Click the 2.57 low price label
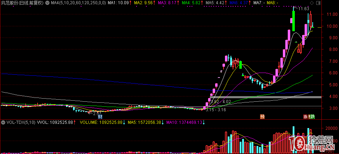 tap(97, 113)
